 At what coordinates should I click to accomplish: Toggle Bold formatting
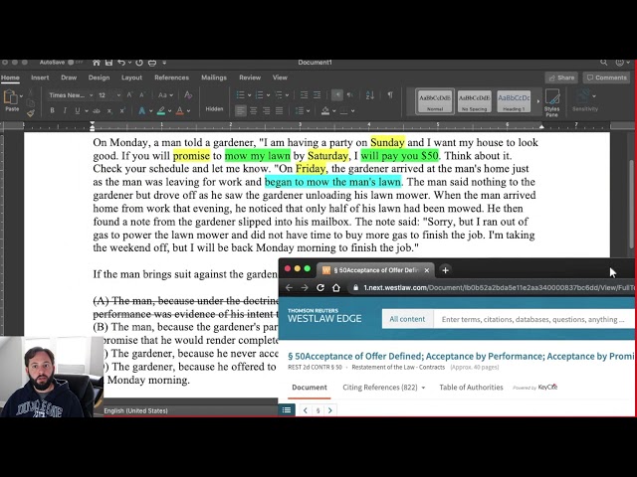52,110
